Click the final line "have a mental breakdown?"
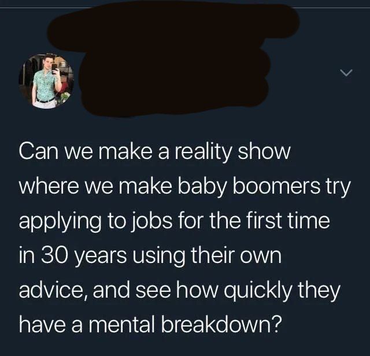The height and width of the screenshot is (356, 370). [150, 324]
